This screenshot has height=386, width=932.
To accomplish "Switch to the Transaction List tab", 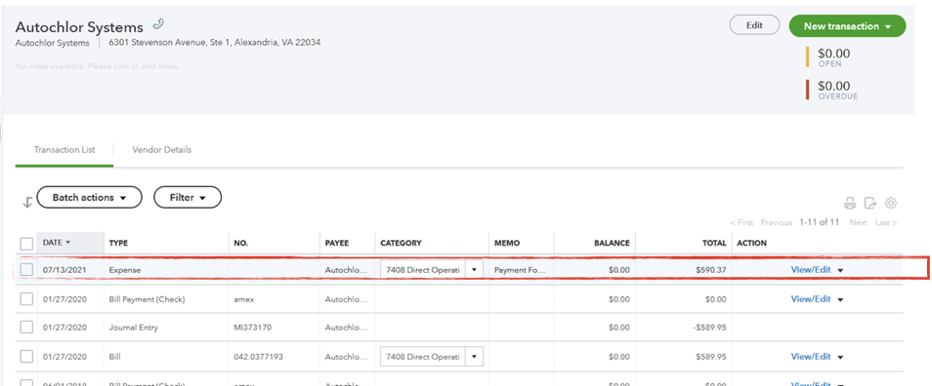I will click(x=64, y=150).
